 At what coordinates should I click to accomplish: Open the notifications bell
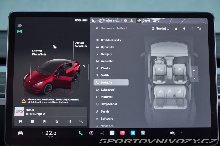184,29
